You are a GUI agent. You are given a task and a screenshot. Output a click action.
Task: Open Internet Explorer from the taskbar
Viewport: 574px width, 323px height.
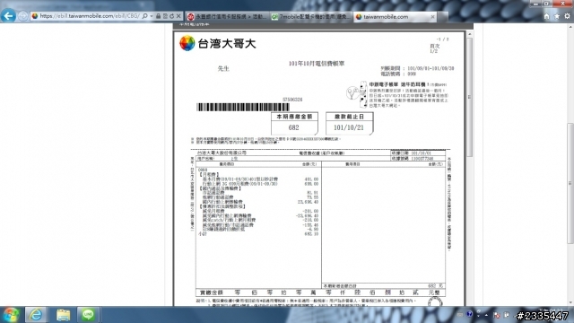(x=36, y=315)
